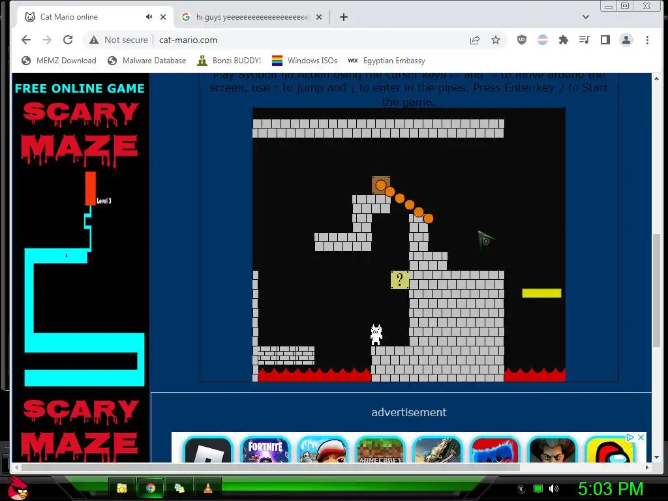Open the uBlock shield extension
Viewport: 668px width, 501px height.
(x=521, y=40)
